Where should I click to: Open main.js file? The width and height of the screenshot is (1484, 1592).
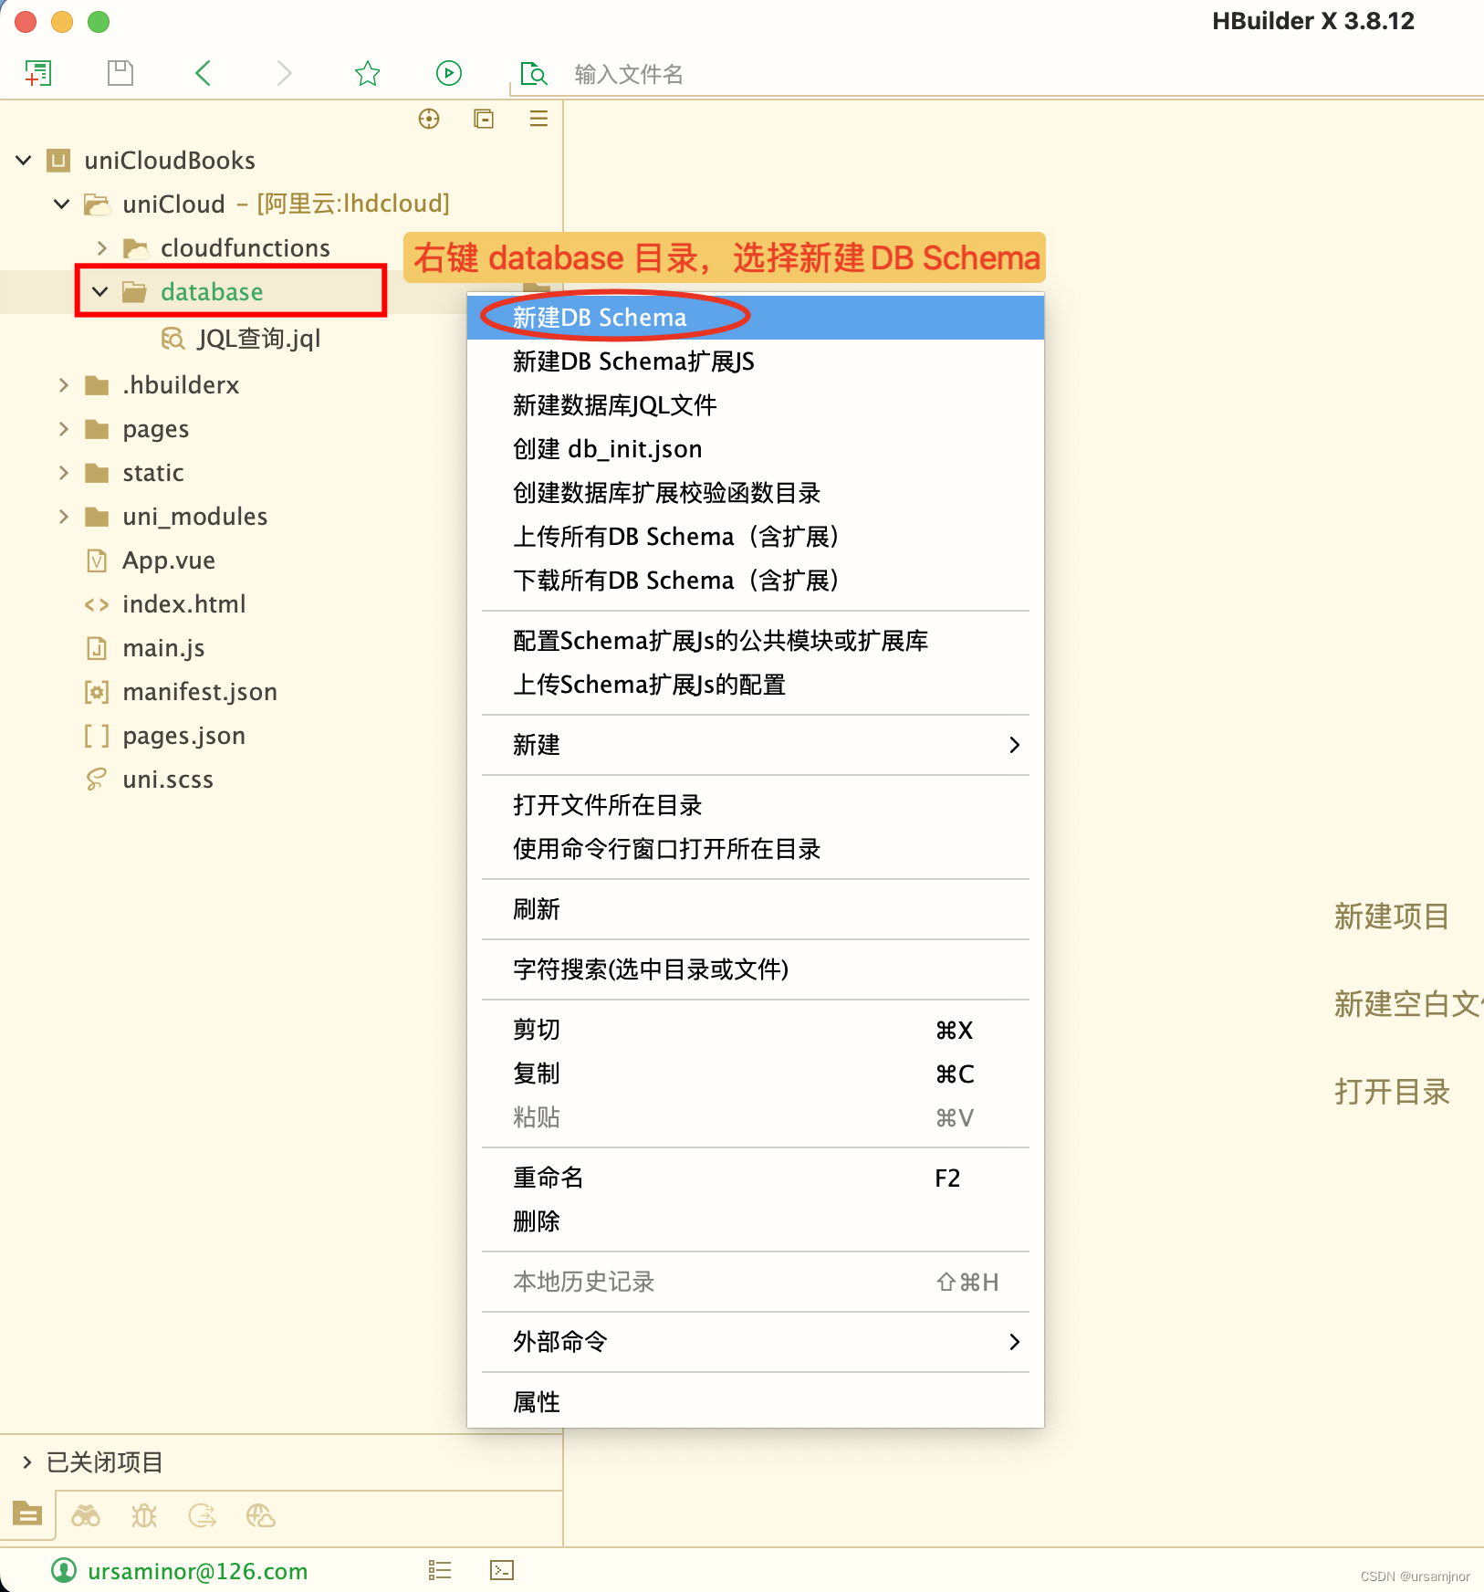click(163, 648)
